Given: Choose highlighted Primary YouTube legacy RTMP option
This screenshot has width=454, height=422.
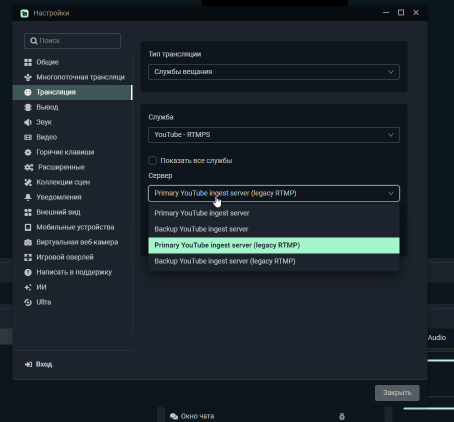Looking at the screenshot, I should tap(274, 245).
